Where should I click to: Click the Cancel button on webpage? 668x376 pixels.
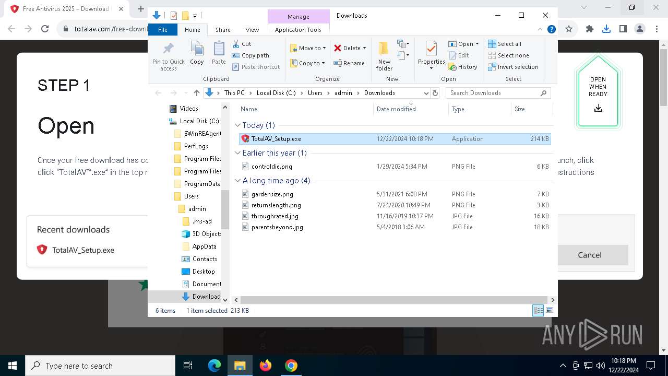590,255
